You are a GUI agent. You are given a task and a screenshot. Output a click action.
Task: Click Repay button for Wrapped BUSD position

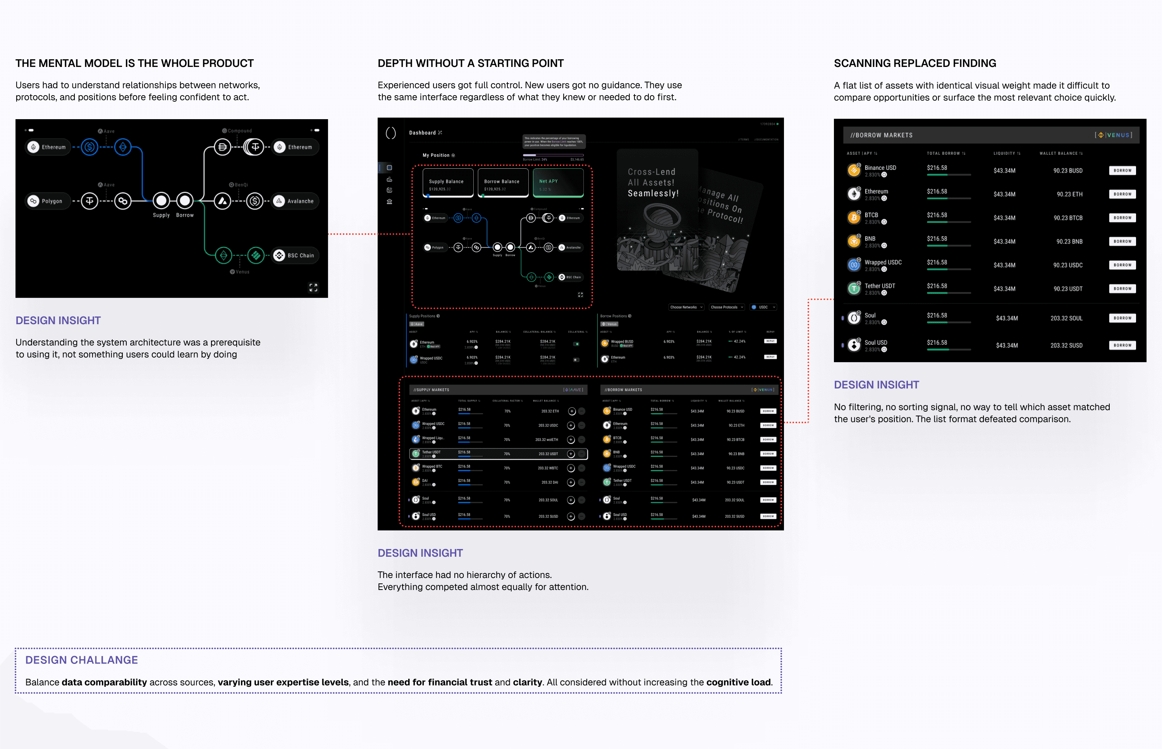(x=770, y=341)
